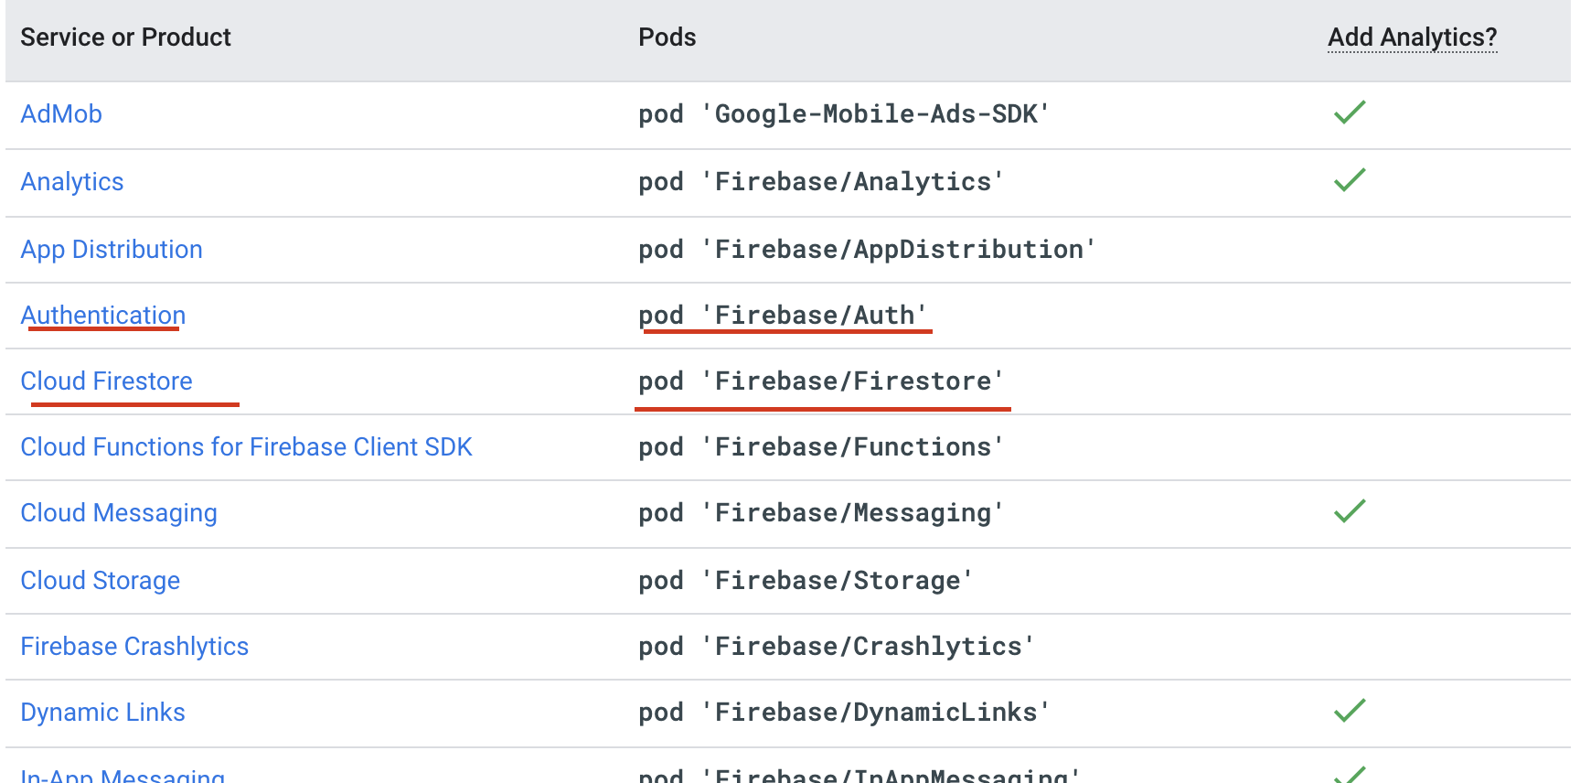Select the pod 'Firebase/AppDistribution' text
Image resolution: width=1580 pixels, height=783 pixels.
point(867,250)
